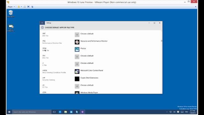The height and width of the screenshot is (115, 204).
Task: Choose a default app for .bkf
Action: click(x=77, y=35)
